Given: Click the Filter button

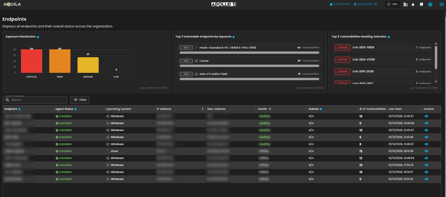Looking at the screenshot, I should 80,100.
